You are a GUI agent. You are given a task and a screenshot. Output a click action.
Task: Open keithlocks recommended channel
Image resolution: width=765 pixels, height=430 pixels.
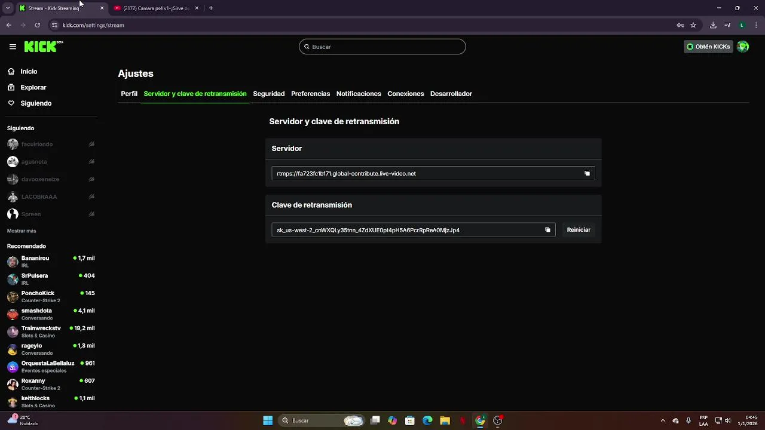[x=51, y=401]
